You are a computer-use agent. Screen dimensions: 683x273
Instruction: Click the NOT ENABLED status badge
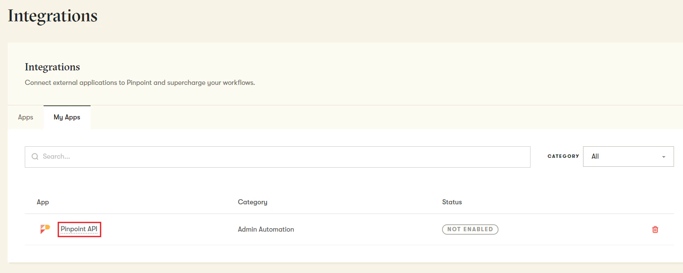tap(470, 229)
